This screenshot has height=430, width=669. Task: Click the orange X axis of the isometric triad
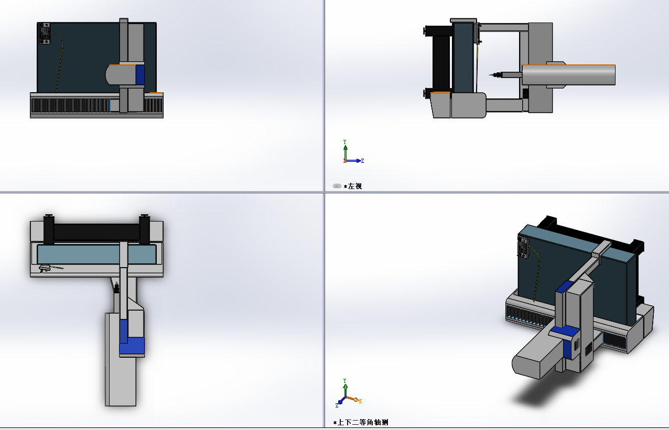pyautogui.click(x=354, y=400)
